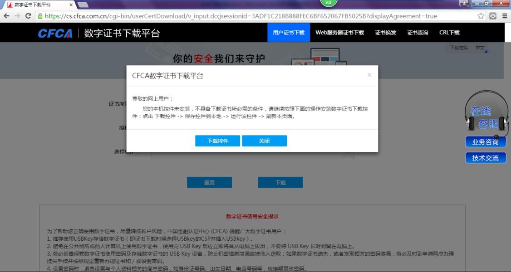Click the 数字证书使用安全提示 heading
Screen dimensions: 511x272
coord(252,216)
